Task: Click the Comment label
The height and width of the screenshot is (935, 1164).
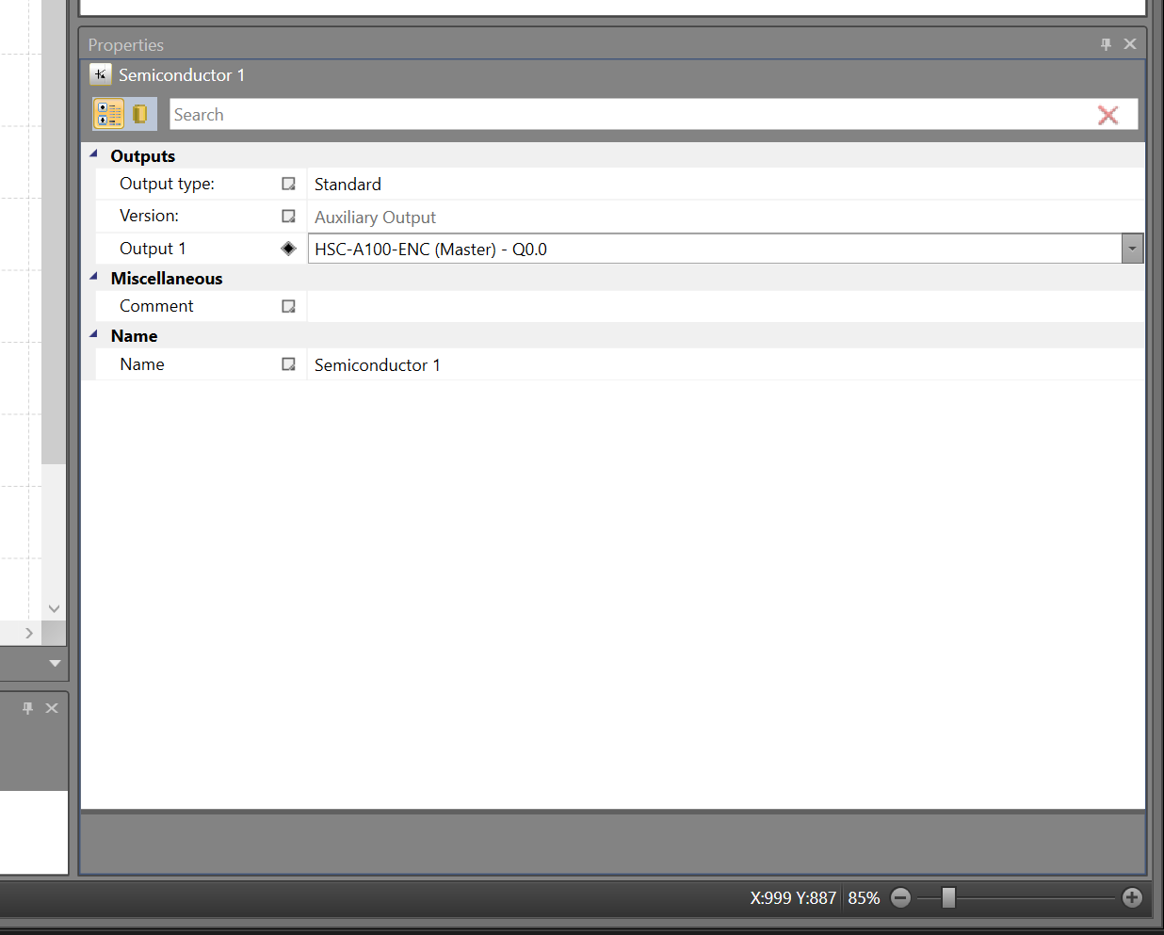Action: click(x=156, y=306)
